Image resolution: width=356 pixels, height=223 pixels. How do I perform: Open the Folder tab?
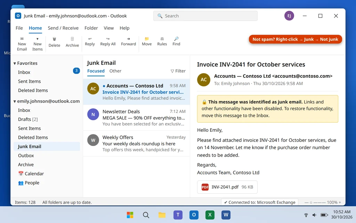91,28
